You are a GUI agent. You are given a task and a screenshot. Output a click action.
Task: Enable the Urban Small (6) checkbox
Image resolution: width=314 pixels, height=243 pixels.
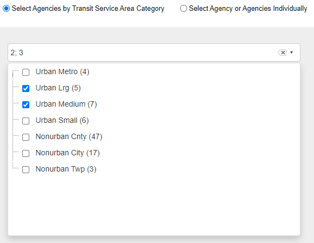click(25, 121)
